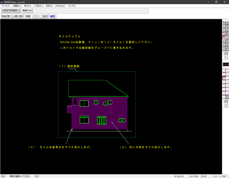Click the 再実行(R) button
The width and height of the screenshot is (229, 178).
[x=27, y=10]
